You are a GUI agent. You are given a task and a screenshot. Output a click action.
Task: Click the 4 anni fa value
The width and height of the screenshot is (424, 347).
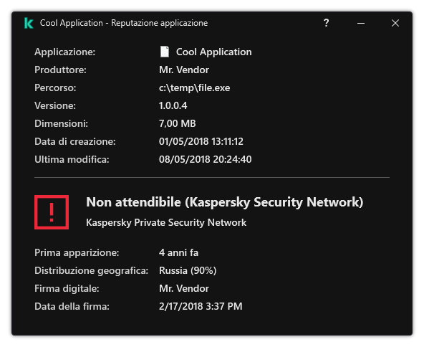tap(178, 252)
